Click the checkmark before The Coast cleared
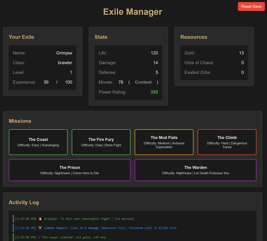The height and width of the screenshot is (241, 267). click(x=39, y=237)
